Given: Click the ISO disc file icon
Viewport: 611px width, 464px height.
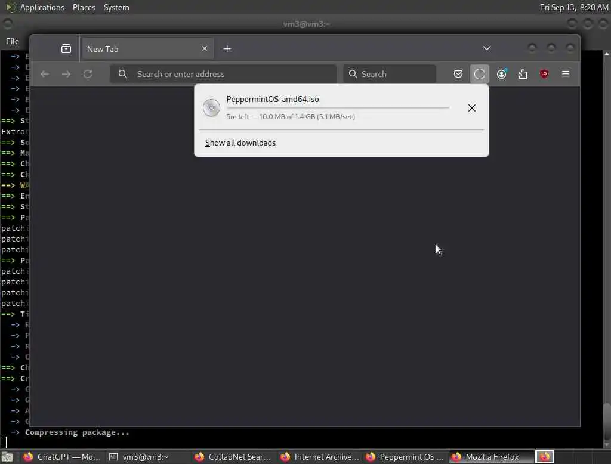Looking at the screenshot, I should coord(212,108).
